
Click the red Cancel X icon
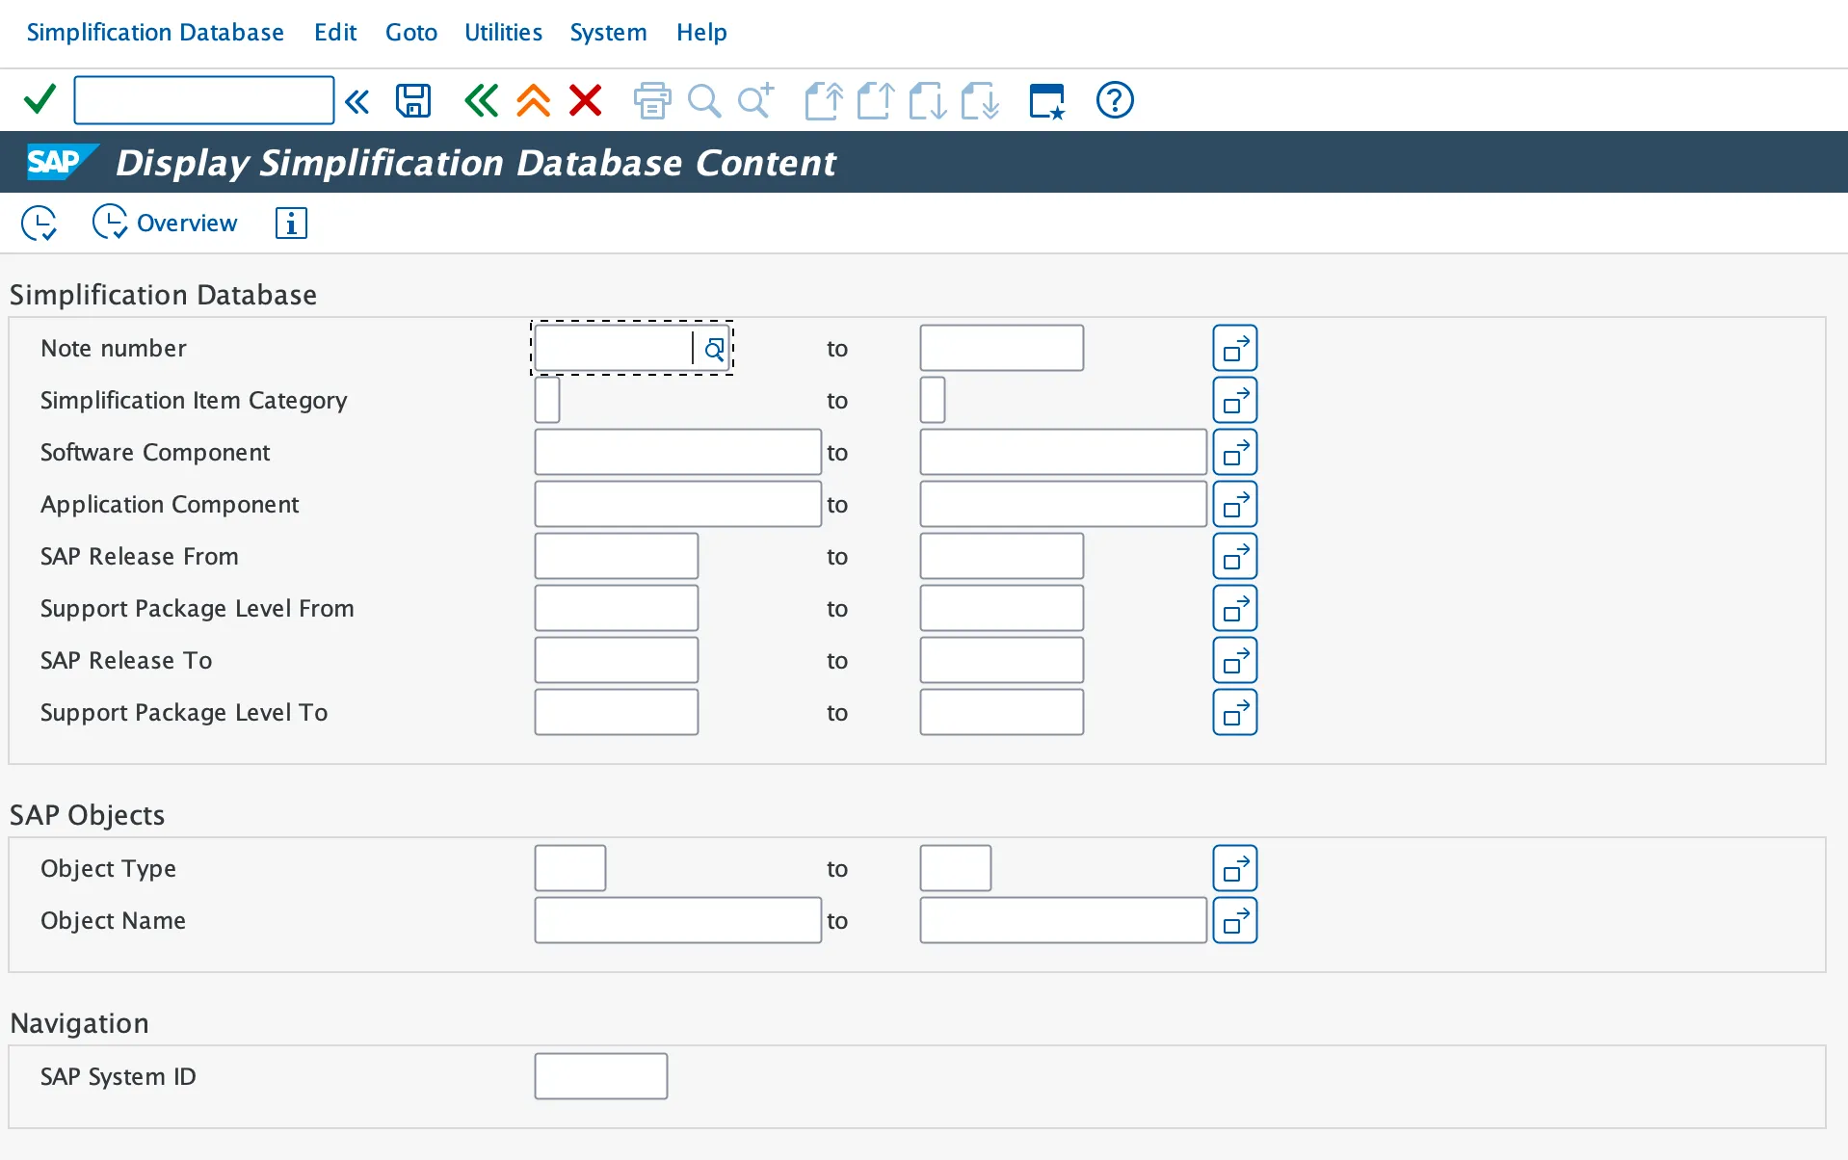point(585,100)
